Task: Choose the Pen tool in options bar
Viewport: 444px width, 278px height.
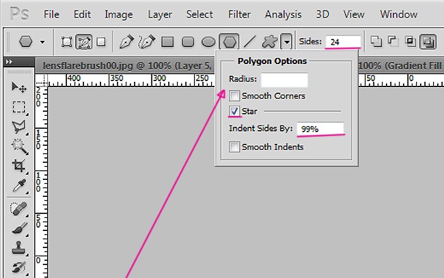Action: coord(126,42)
